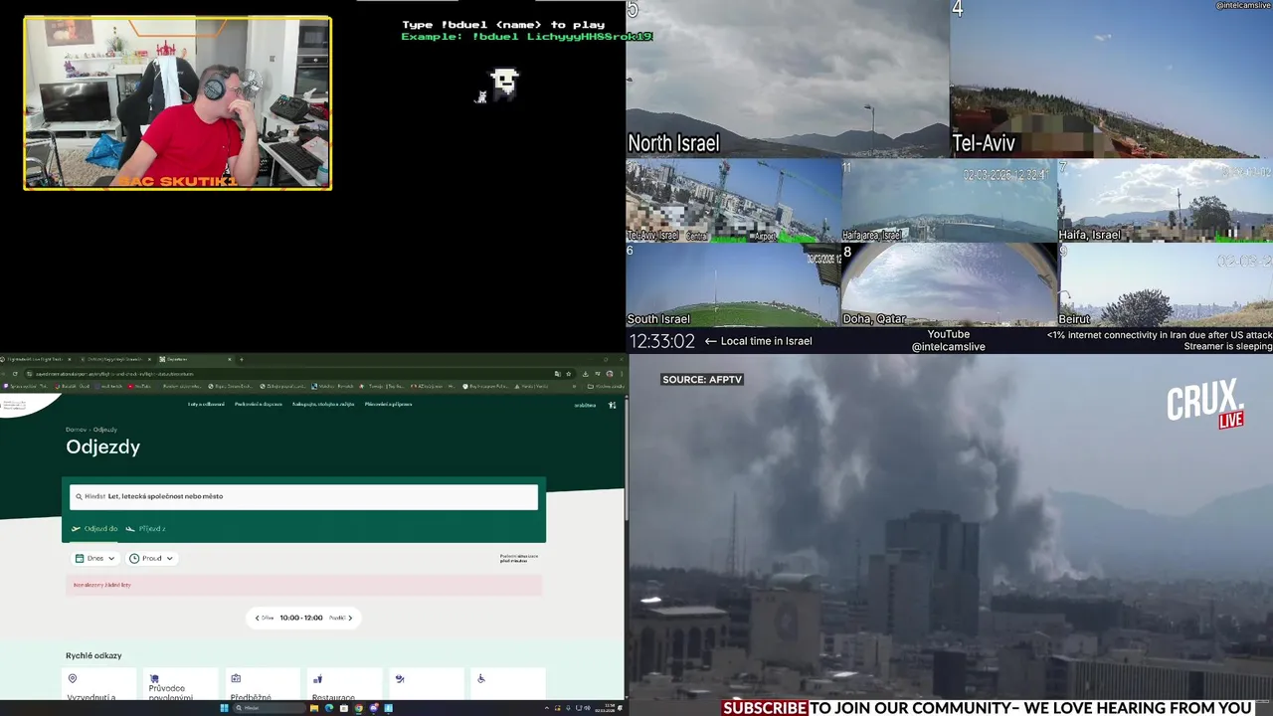Screen dimensions: 1273x716
Task: Click the flight search field 'Hledat'
Action: 303,496
